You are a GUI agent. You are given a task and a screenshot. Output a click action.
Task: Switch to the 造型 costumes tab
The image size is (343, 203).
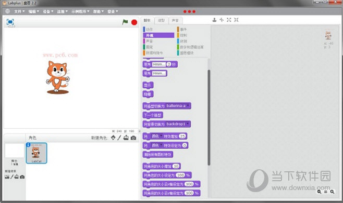tap(161, 20)
